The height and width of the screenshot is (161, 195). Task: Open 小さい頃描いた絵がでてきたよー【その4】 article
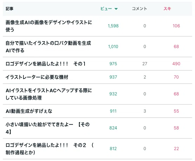(48, 128)
